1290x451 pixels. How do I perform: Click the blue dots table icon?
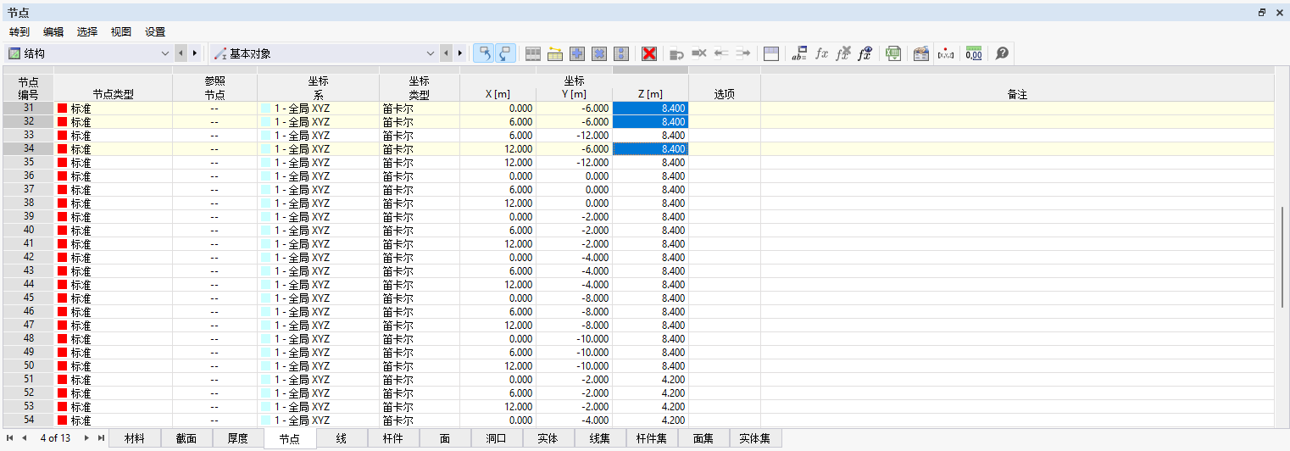pyautogui.click(x=621, y=53)
